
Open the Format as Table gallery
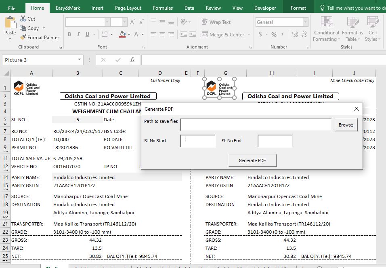pos(352,23)
